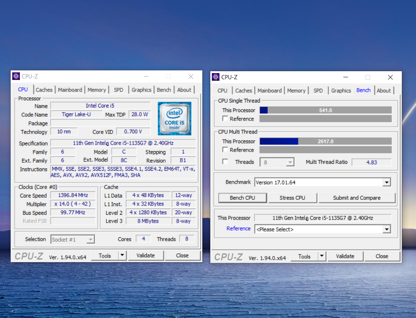Switch to the Bench tab in left window
The height and width of the screenshot is (318, 416).
[164, 90]
